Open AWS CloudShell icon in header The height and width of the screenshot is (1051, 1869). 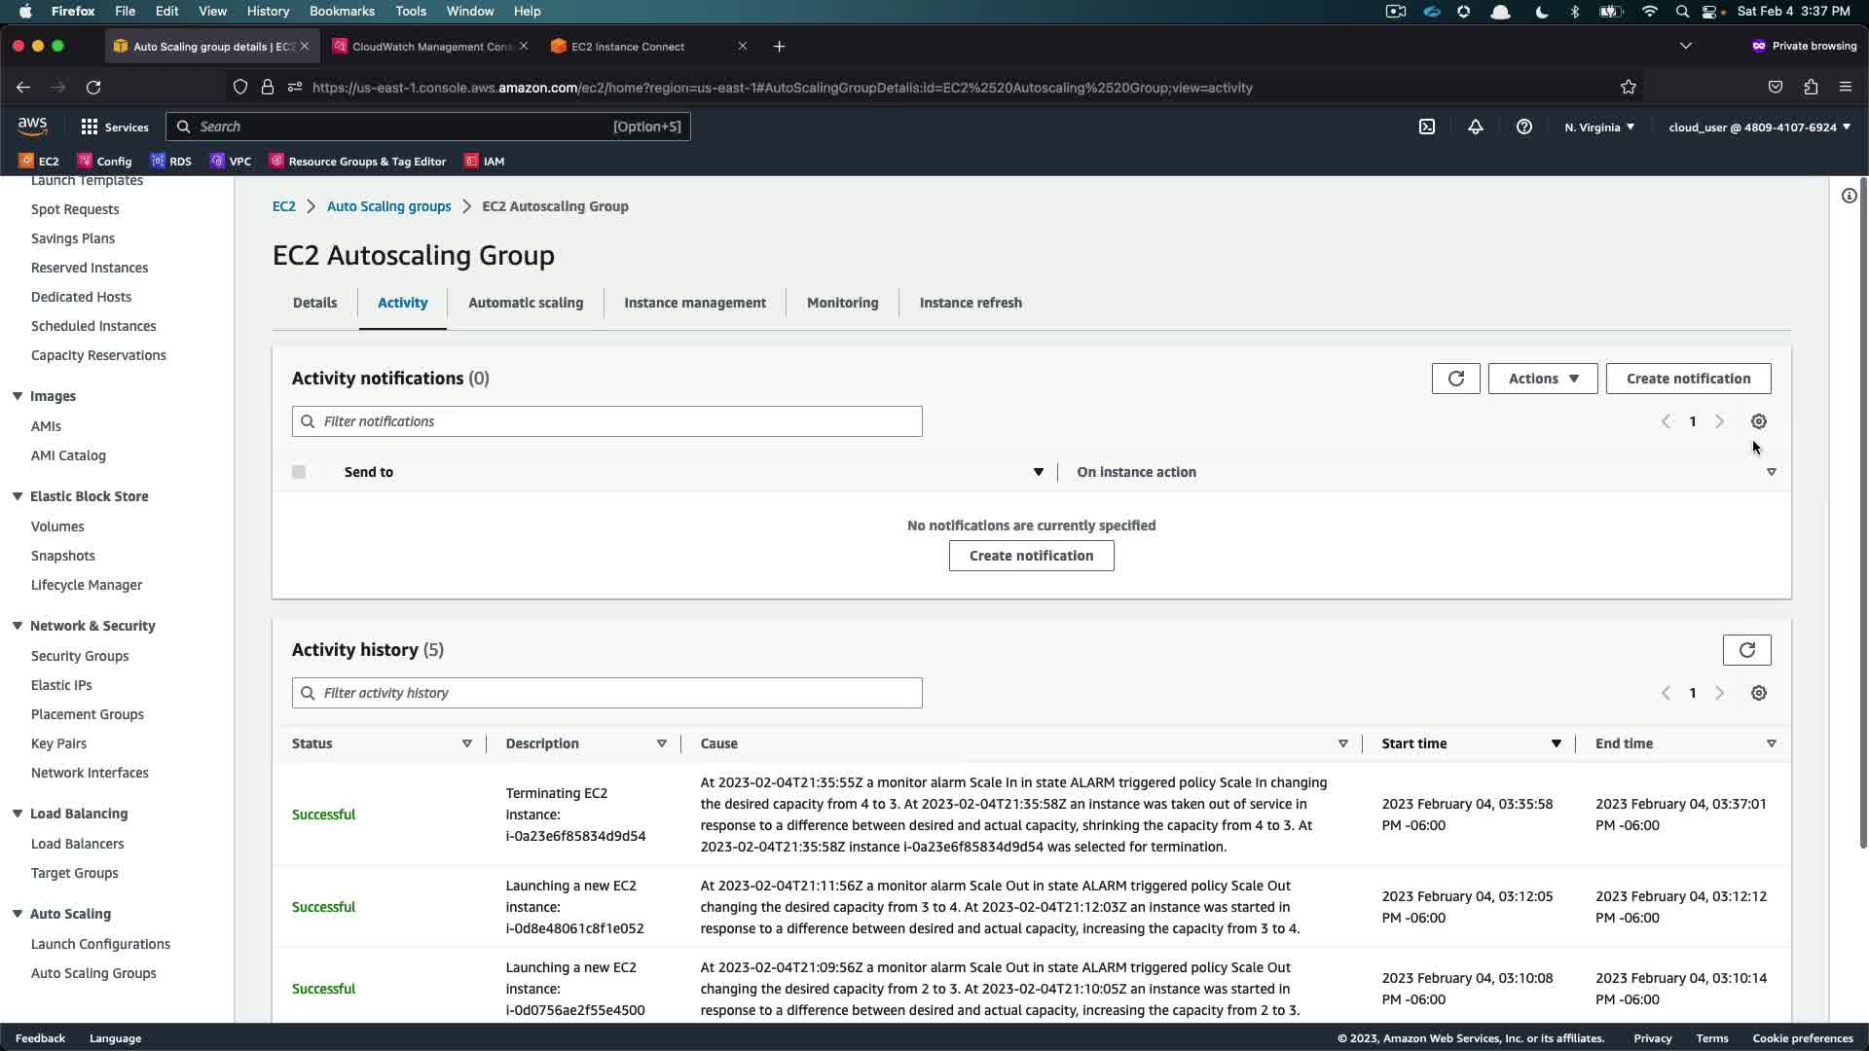tap(1426, 127)
